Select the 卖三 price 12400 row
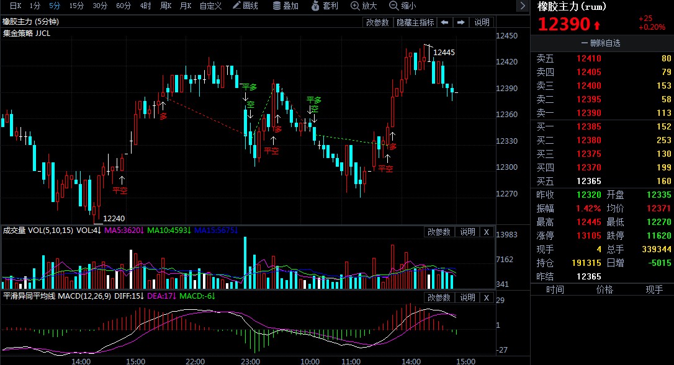 [603, 86]
